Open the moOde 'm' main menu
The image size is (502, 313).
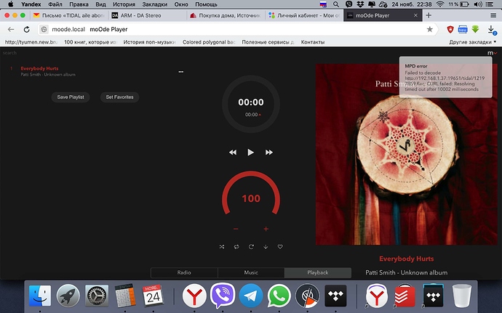click(x=492, y=53)
